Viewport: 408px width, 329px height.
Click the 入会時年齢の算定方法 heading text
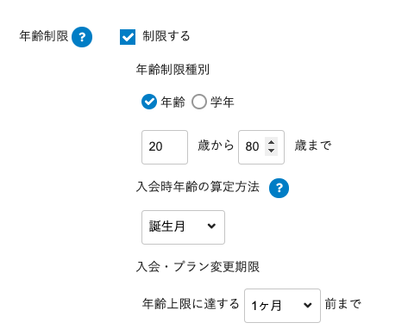(x=198, y=187)
